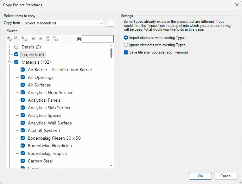Click into the tree search text field
242x184 pixels.
[98, 39]
